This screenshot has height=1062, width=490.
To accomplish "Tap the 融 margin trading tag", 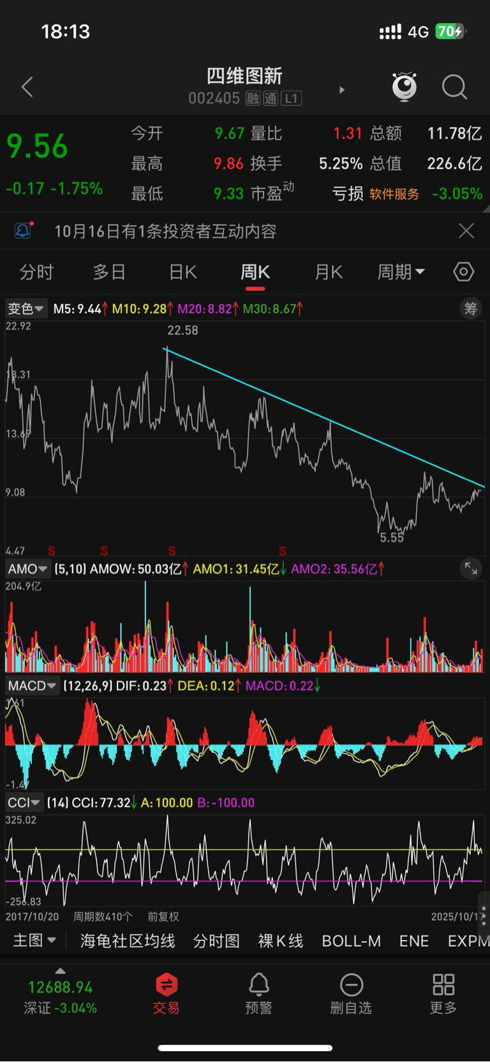I will 253,98.
